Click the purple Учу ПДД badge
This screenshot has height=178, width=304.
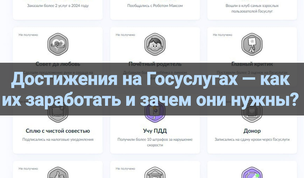pyautogui.click(x=155, y=112)
